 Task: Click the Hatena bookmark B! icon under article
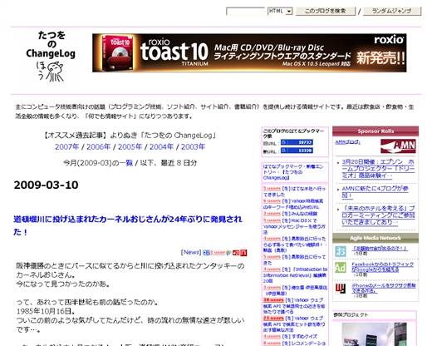(x=206, y=253)
